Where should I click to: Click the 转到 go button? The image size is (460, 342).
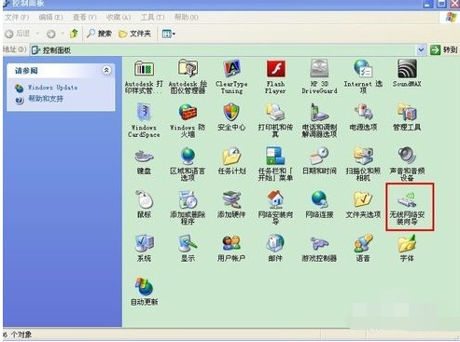(444, 49)
